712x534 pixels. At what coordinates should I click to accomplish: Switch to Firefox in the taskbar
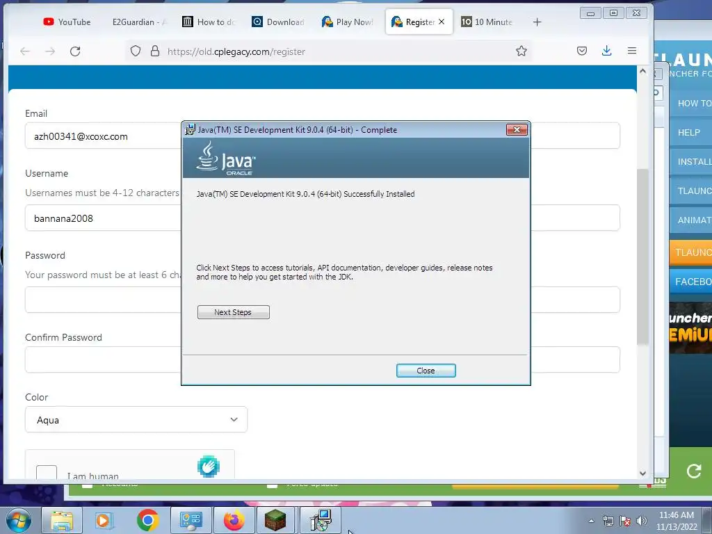(234, 520)
